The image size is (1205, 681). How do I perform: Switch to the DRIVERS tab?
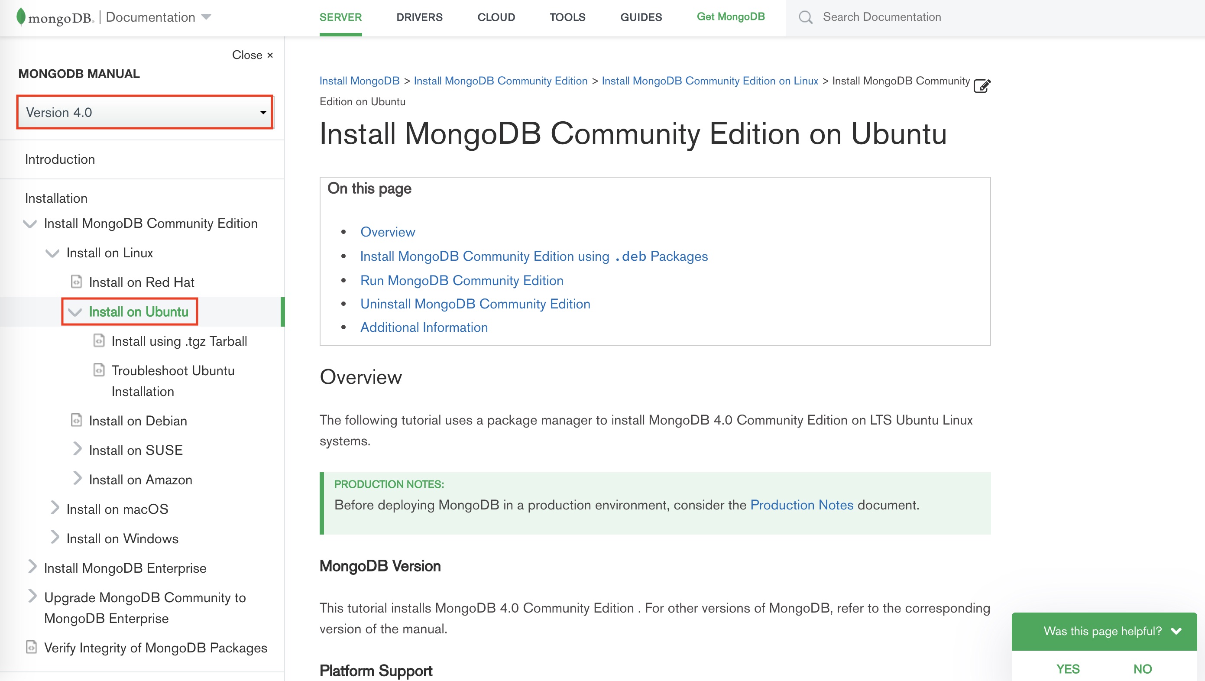point(419,17)
